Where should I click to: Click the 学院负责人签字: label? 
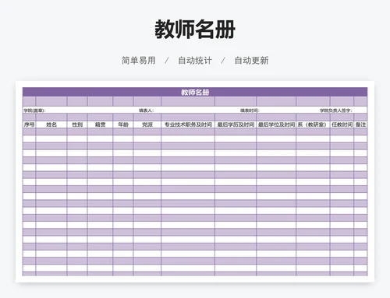336,110
